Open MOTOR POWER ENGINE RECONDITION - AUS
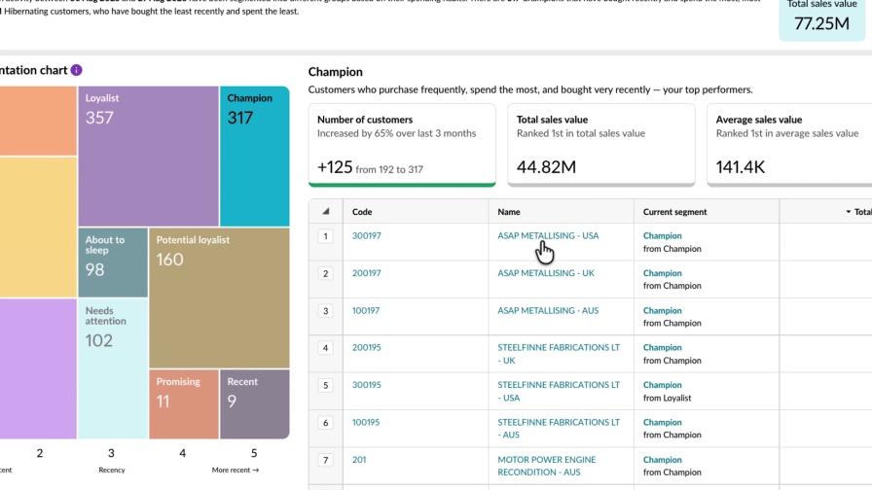The height and width of the screenshot is (490, 872). click(x=547, y=466)
